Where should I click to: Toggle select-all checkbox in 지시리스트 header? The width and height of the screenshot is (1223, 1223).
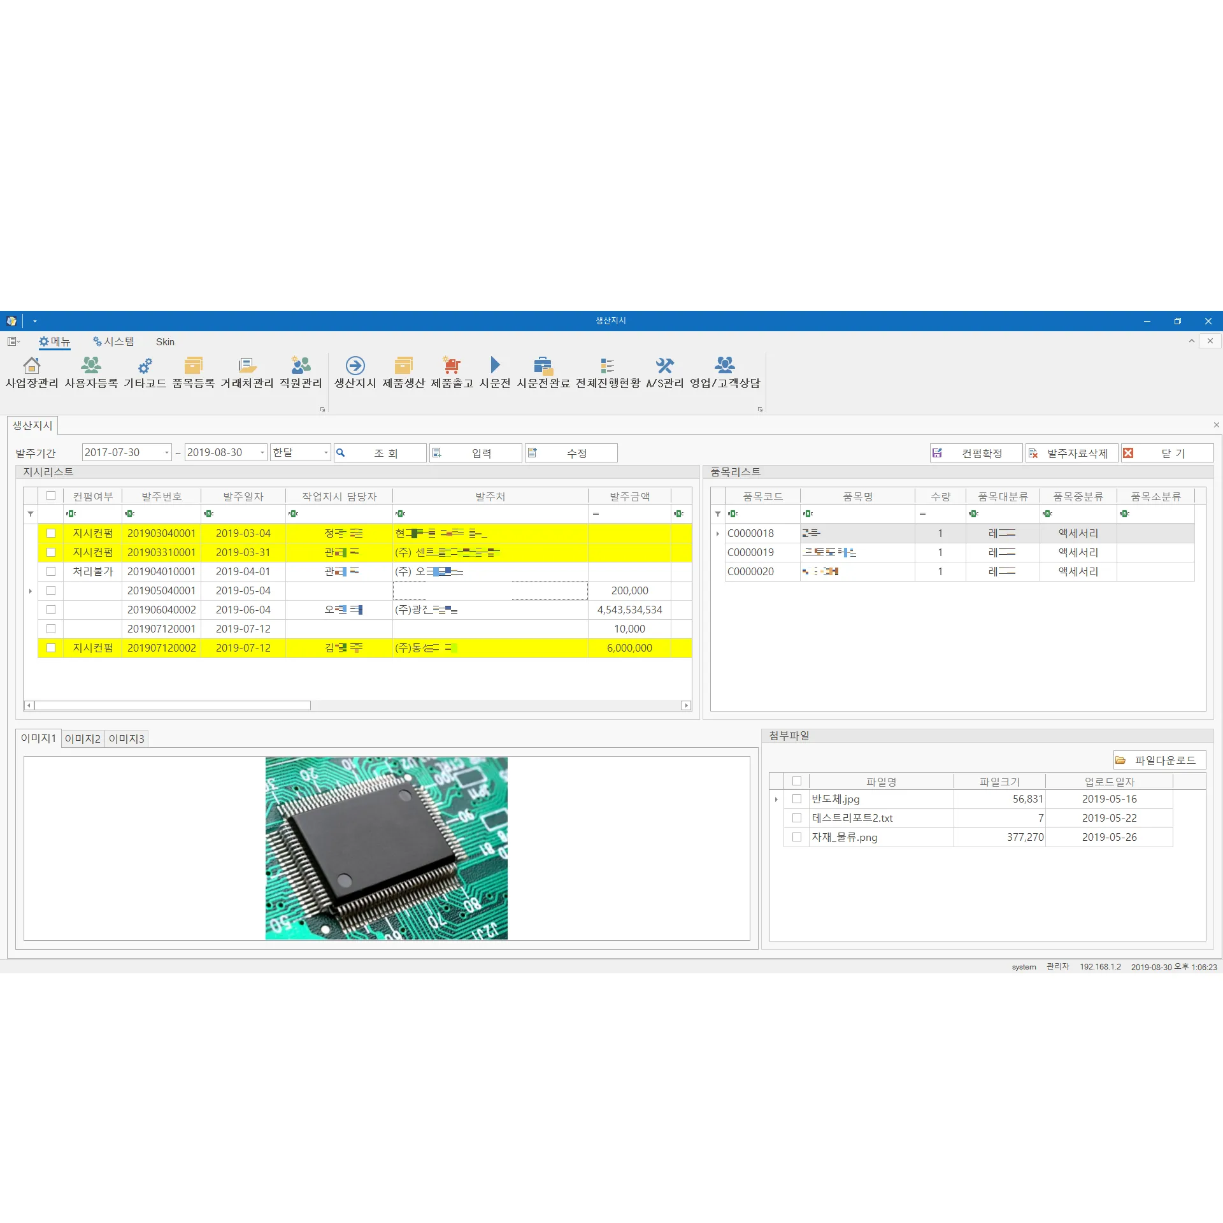tap(51, 496)
